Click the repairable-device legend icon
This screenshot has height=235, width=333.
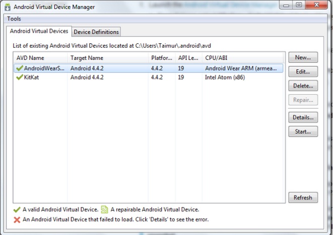click(x=104, y=209)
